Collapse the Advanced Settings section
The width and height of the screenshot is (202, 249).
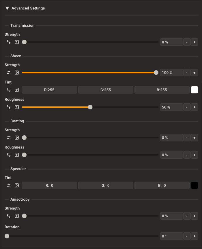[7, 8]
